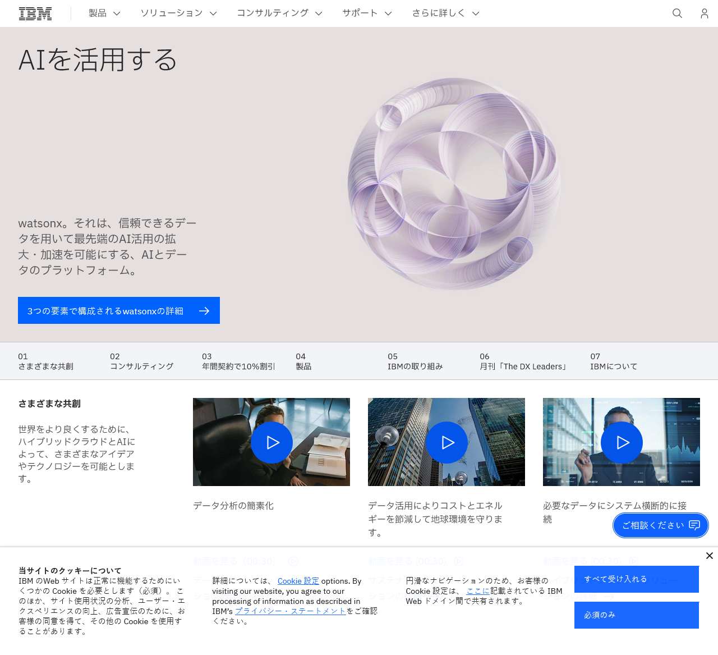This screenshot has height=655, width=718.
Task: Open the search magnifier icon
Action: tap(677, 13)
